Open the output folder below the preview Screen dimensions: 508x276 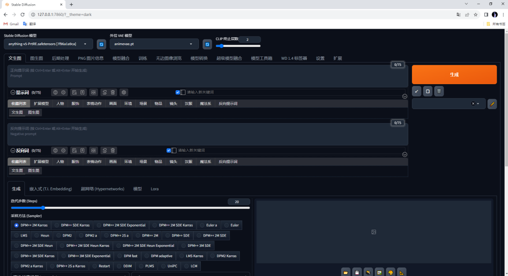point(346,272)
